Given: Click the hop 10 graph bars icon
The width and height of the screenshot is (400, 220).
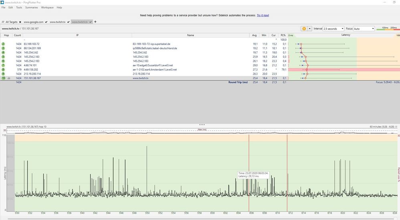Looking at the screenshot, I should [x=9, y=78].
